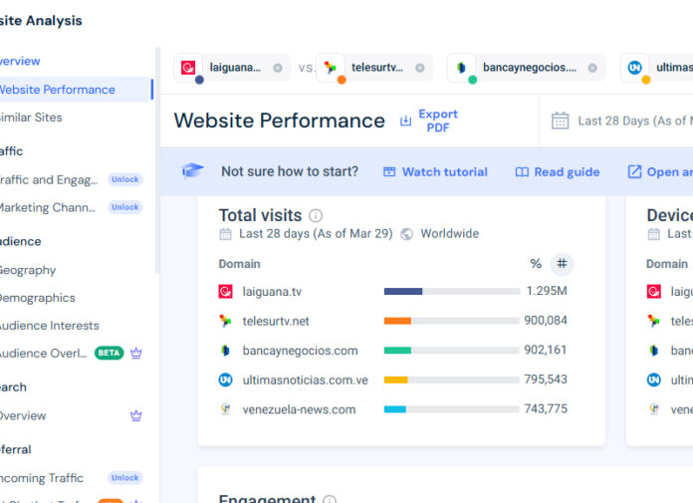Open Geography in sidebar
The height and width of the screenshot is (503, 693).
click(x=28, y=270)
